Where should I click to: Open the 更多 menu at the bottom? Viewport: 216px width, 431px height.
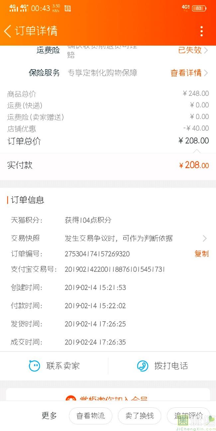49,415
